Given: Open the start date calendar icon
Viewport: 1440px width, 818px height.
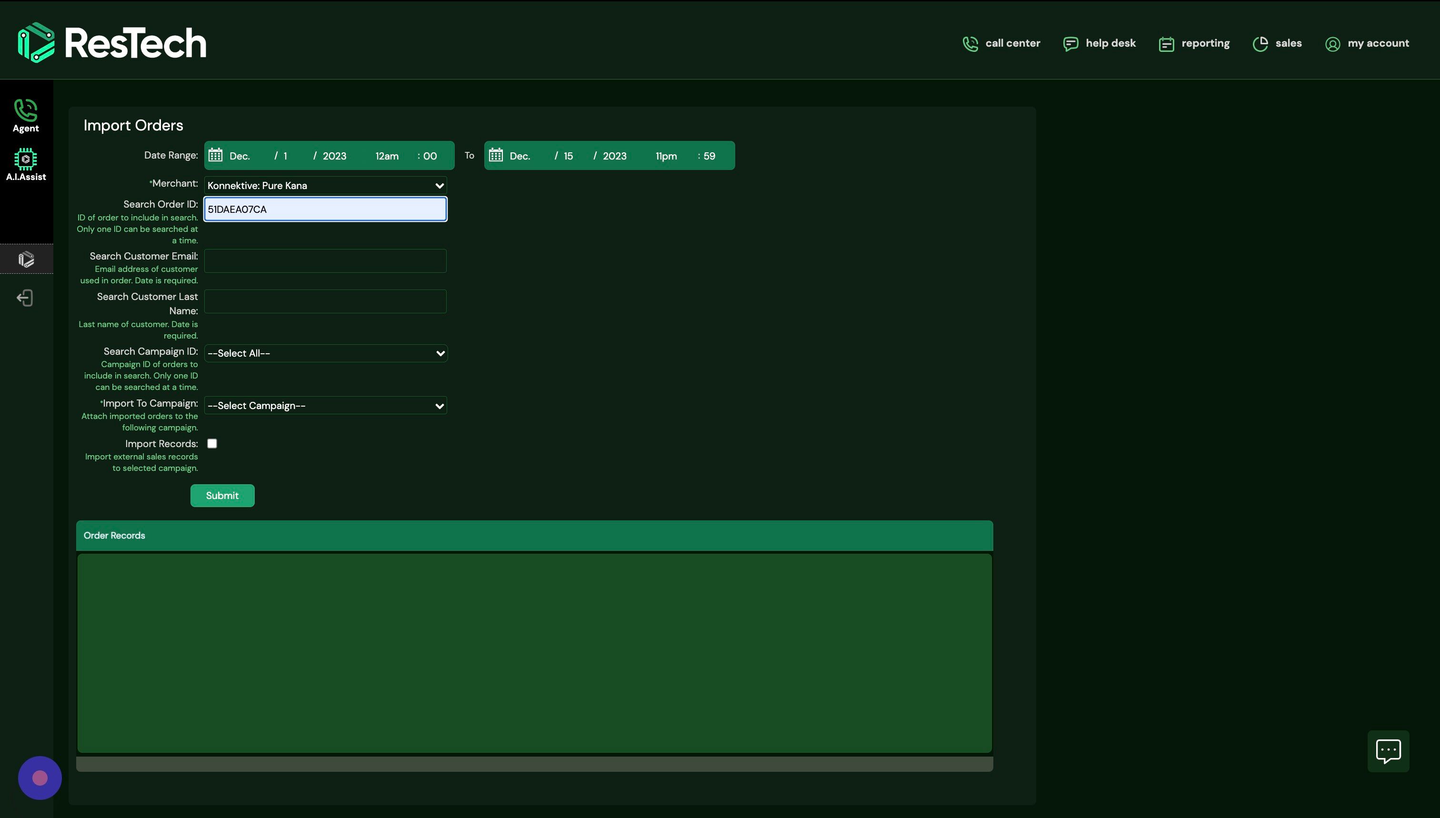Looking at the screenshot, I should 215,155.
